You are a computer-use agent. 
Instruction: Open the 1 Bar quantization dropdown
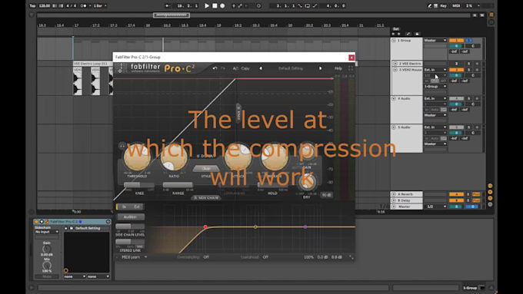(100, 5)
